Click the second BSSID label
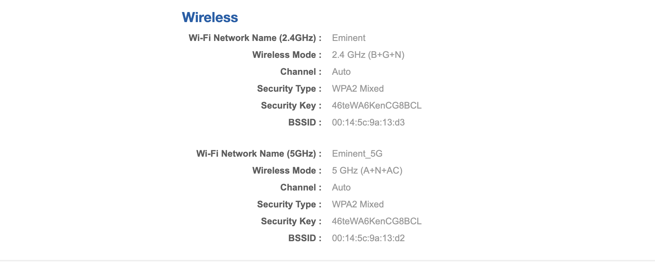The image size is (655, 262). 305,238
